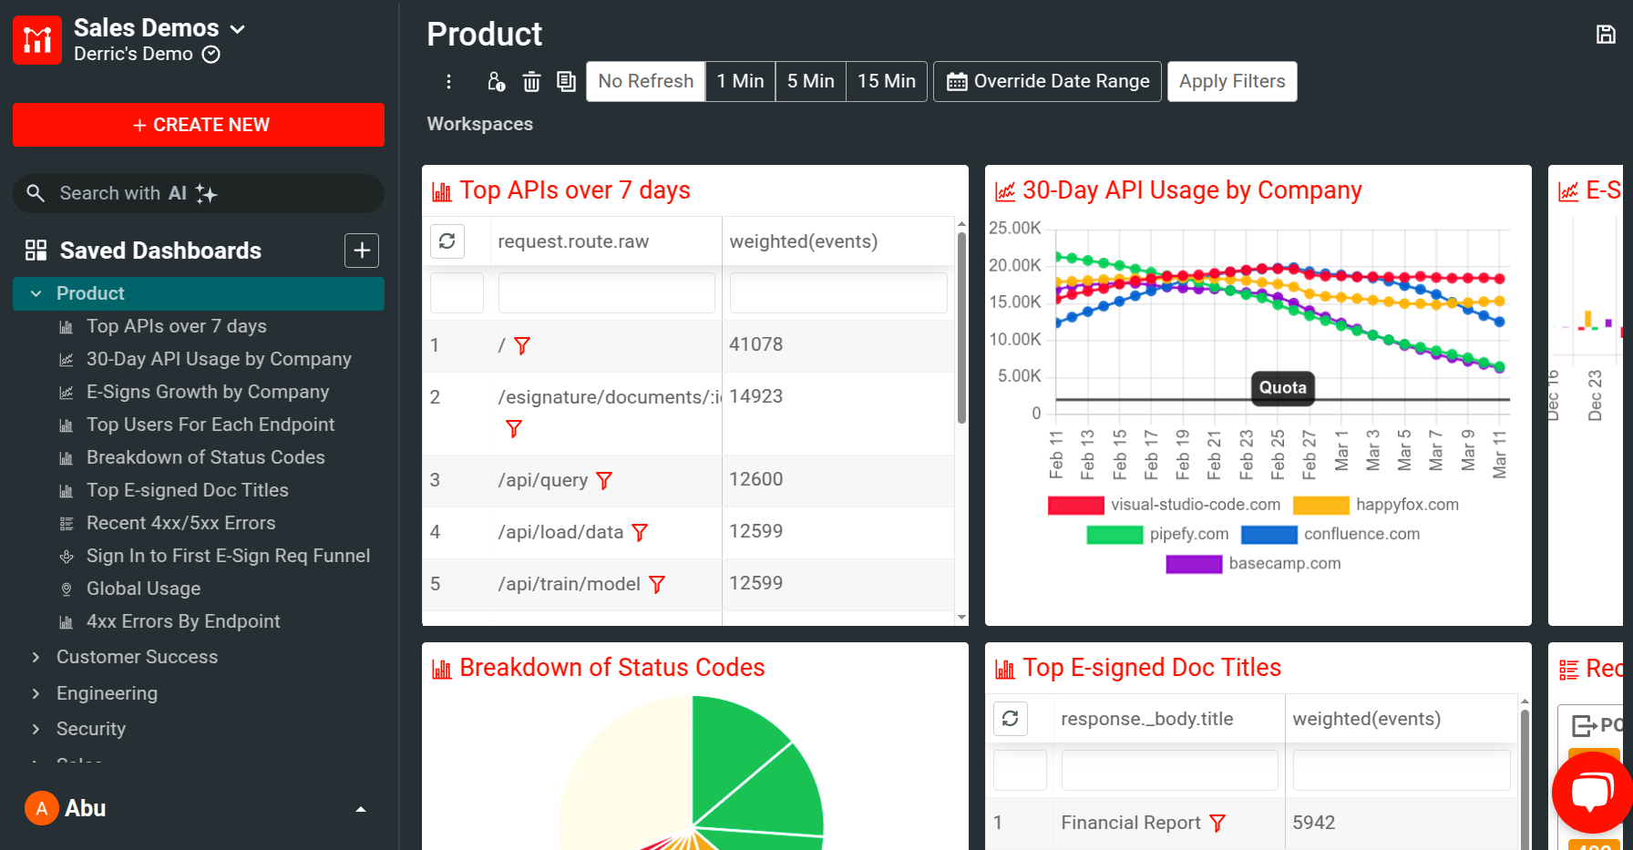The width and height of the screenshot is (1633, 850).
Task: Switch refresh mode to No Refresh
Action: point(645,81)
